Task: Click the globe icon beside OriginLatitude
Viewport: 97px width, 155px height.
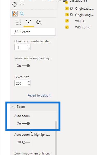Action: tap(71, 8)
